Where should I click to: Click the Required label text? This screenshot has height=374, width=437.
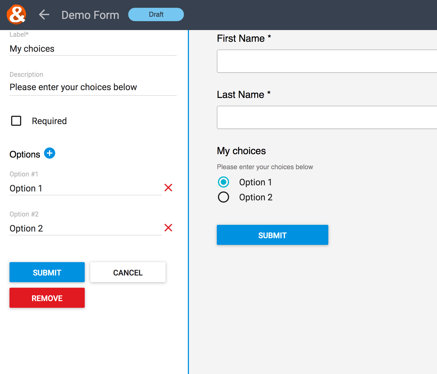(49, 121)
